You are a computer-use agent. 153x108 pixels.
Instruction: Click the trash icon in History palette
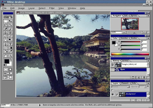pos(144,77)
